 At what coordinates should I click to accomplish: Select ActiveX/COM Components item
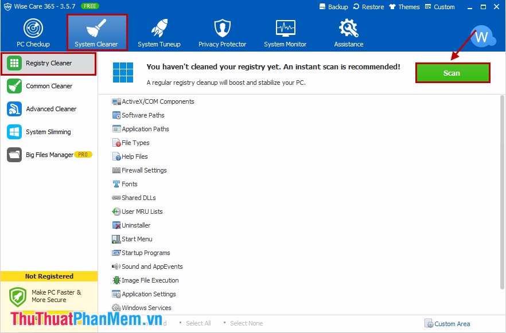pyautogui.click(x=157, y=101)
